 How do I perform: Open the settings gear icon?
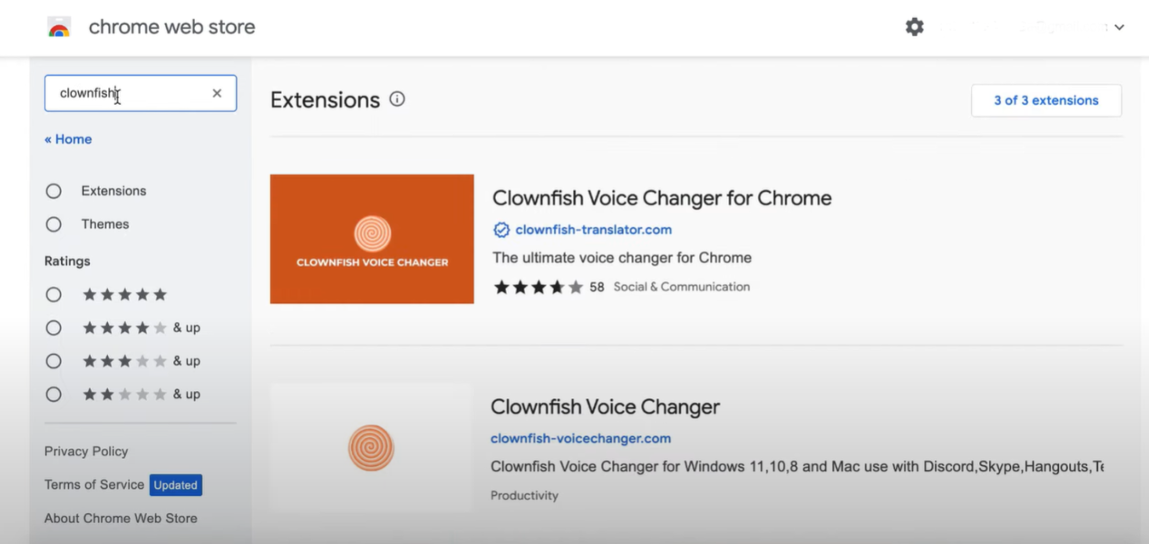click(x=914, y=26)
